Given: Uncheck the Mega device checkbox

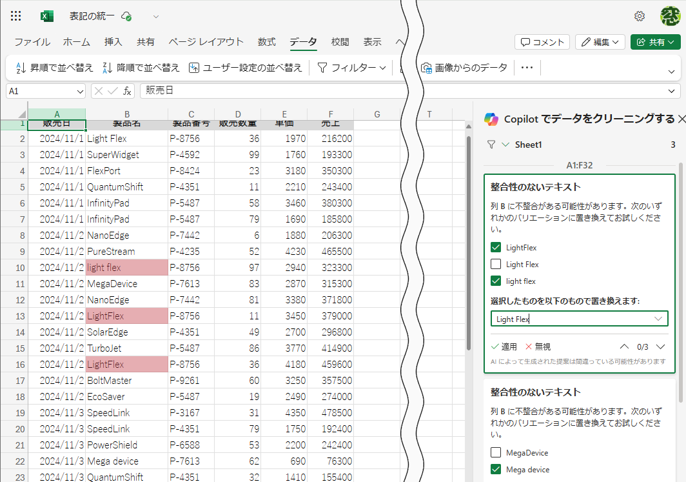Looking at the screenshot, I should pos(496,469).
